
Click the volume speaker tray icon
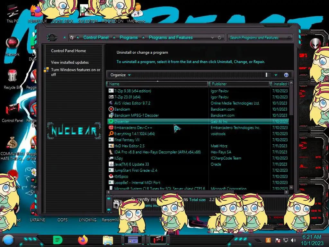tap(293, 240)
